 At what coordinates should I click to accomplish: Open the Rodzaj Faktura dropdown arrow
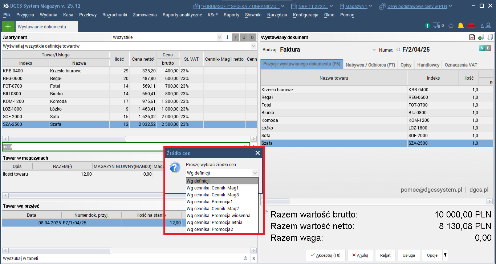point(374,50)
